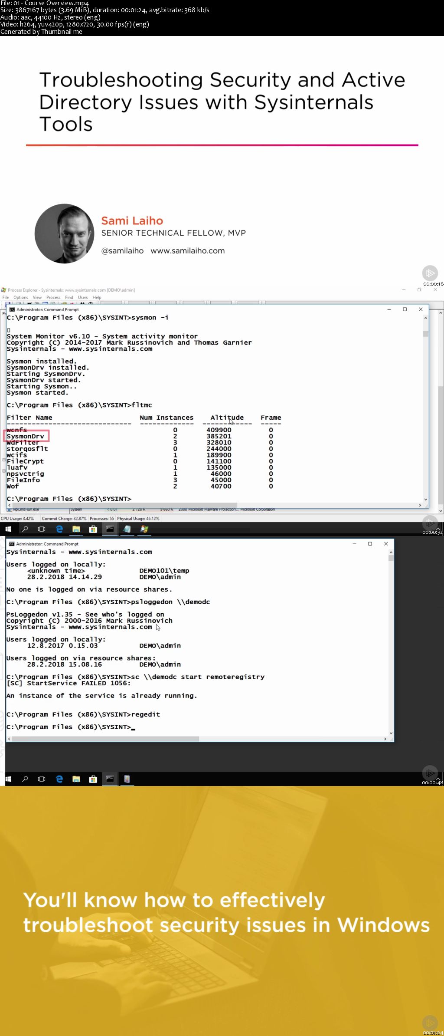Click the CPU Usage status bar entry
The image size is (444, 1036).
click(17, 518)
